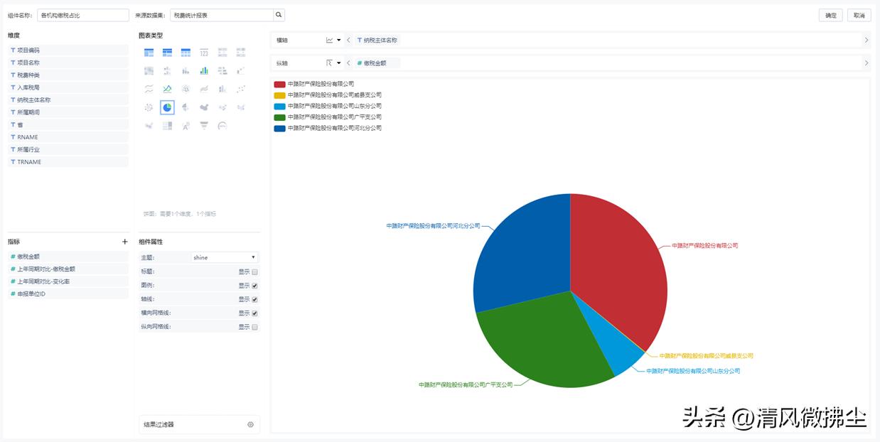This screenshot has width=880, height=442.
Task: Select the 项目编码 dimension
Action: pyautogui.click(x=68, y=50)
